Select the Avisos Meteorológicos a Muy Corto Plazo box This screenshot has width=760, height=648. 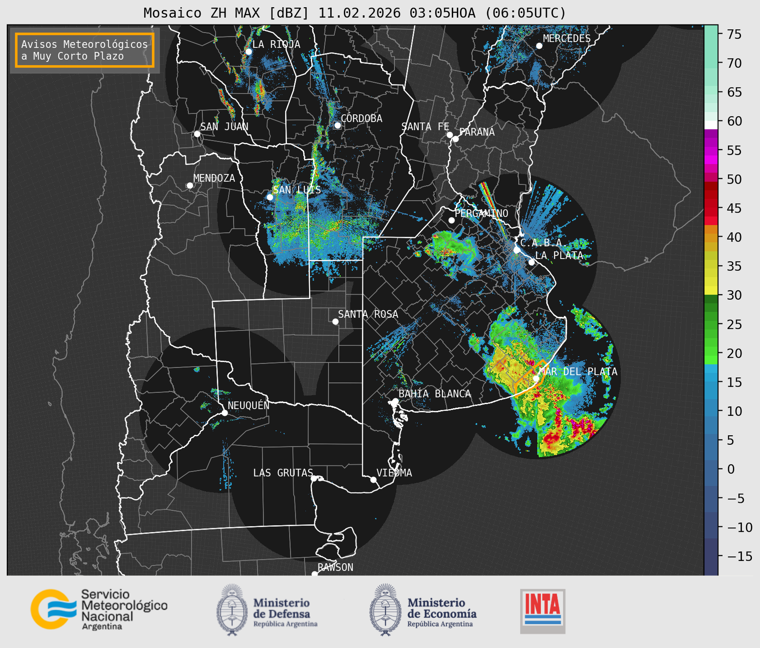pyautogui.click(x=85, y=50)
